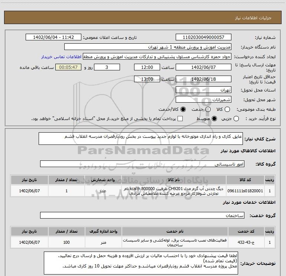286x276 pixels.
Task: Click the remaining time counter 00:05:47
Action: pyautogui.click(x=68, y=67)
